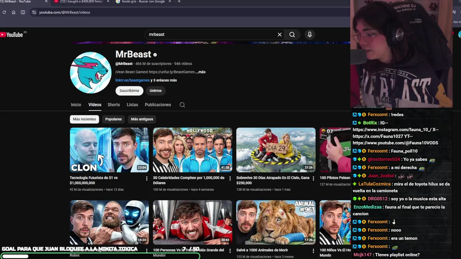Screen dimensions: 461x259
Task: Play the Hollywood 30 Celebridades thumbnail
Action: click(192, 150)
